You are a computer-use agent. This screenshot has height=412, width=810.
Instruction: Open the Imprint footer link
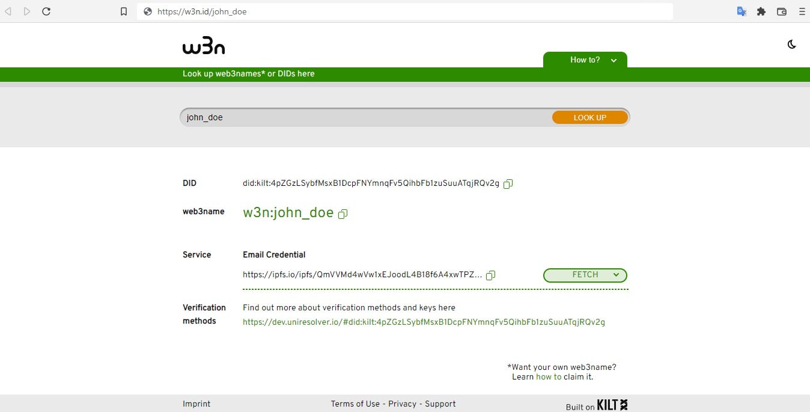[196, 404]
